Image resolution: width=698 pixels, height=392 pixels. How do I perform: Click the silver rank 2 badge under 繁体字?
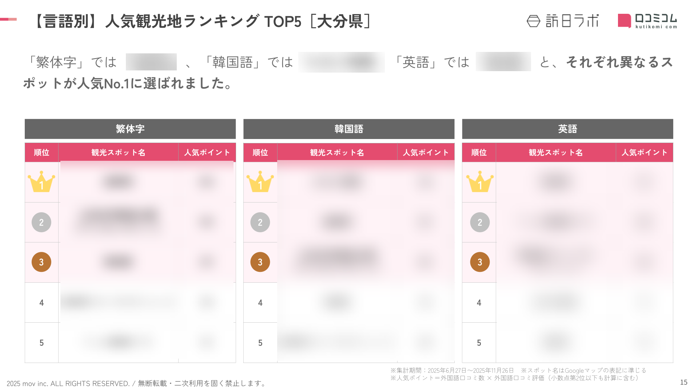(41, 222)
